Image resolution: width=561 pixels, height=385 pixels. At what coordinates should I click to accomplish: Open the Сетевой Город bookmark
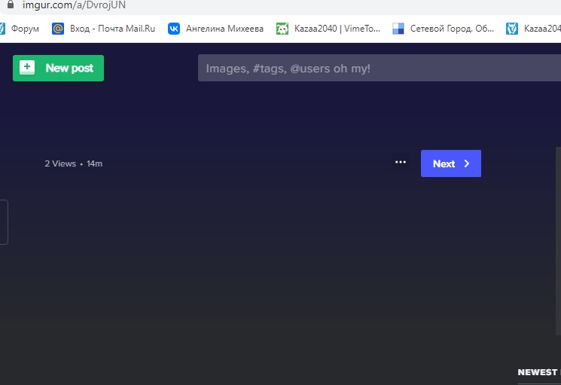pos(444,29)
